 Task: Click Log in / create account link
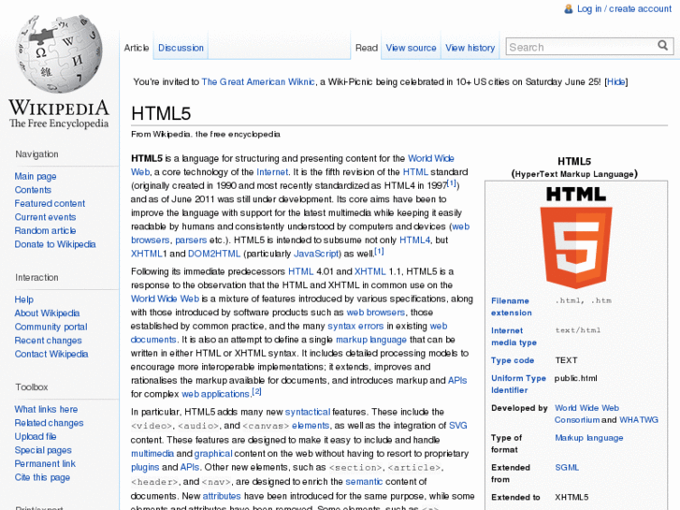click(624, 8)
